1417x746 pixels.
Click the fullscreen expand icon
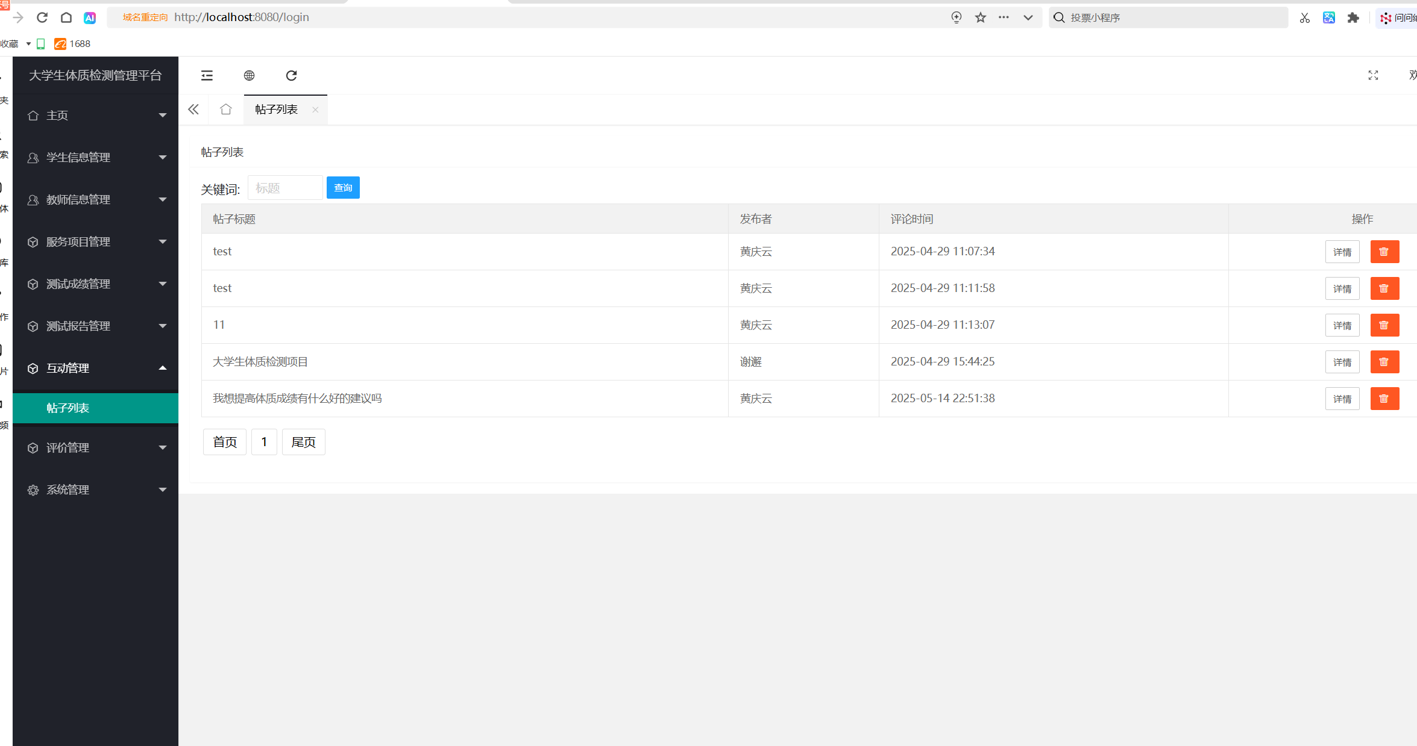pyautogui.click(x=1373, y=75)
